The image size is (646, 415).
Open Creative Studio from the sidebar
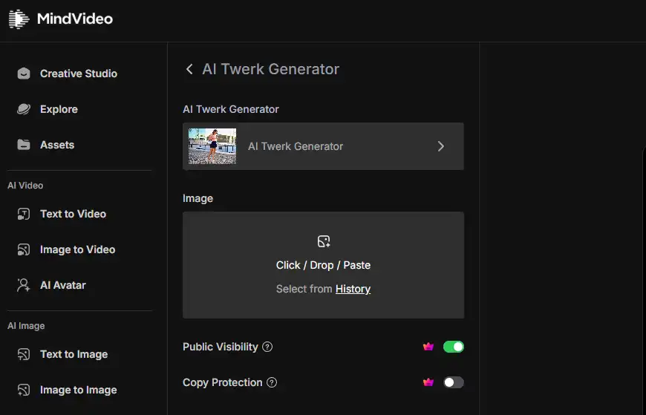(79, 73)
